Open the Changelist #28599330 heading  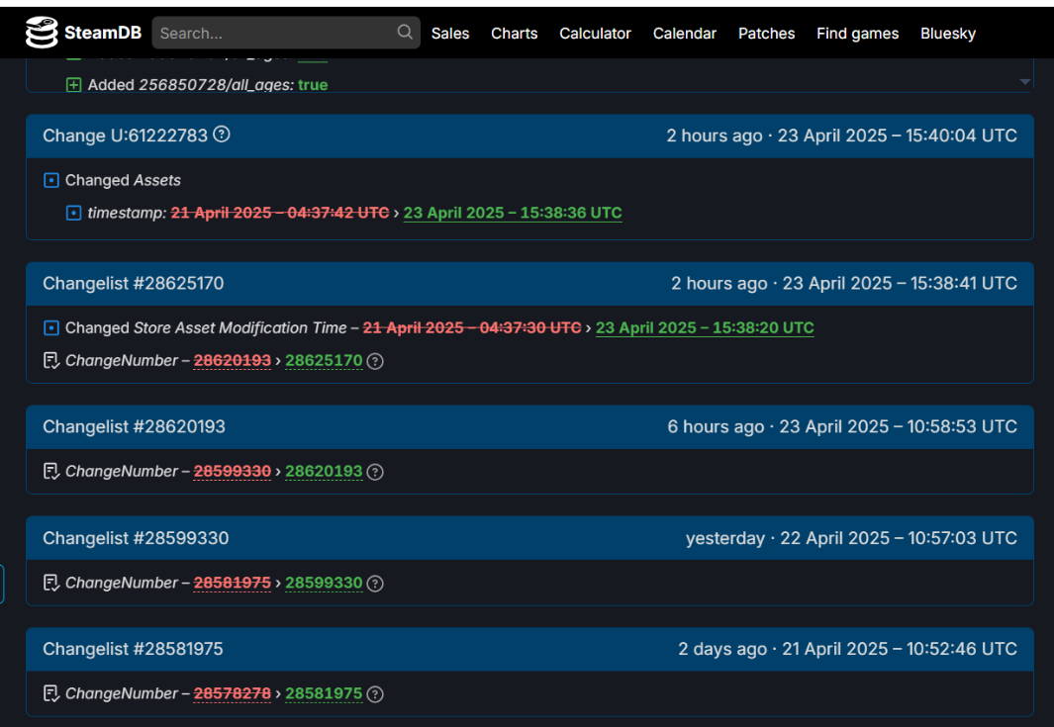(x=136, y=538)
